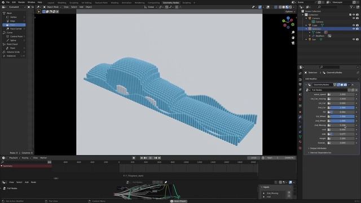Click Marker in the timeline header

pyautogui.click(x=43, y=158)
